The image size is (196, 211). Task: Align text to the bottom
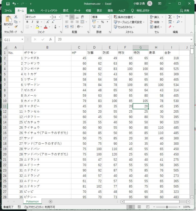pos(77,17)
